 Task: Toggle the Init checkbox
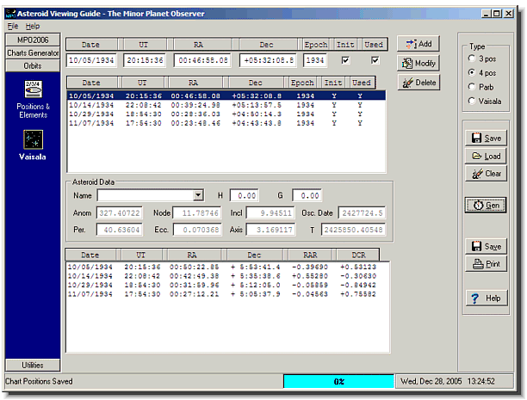[x=345, y=60]
